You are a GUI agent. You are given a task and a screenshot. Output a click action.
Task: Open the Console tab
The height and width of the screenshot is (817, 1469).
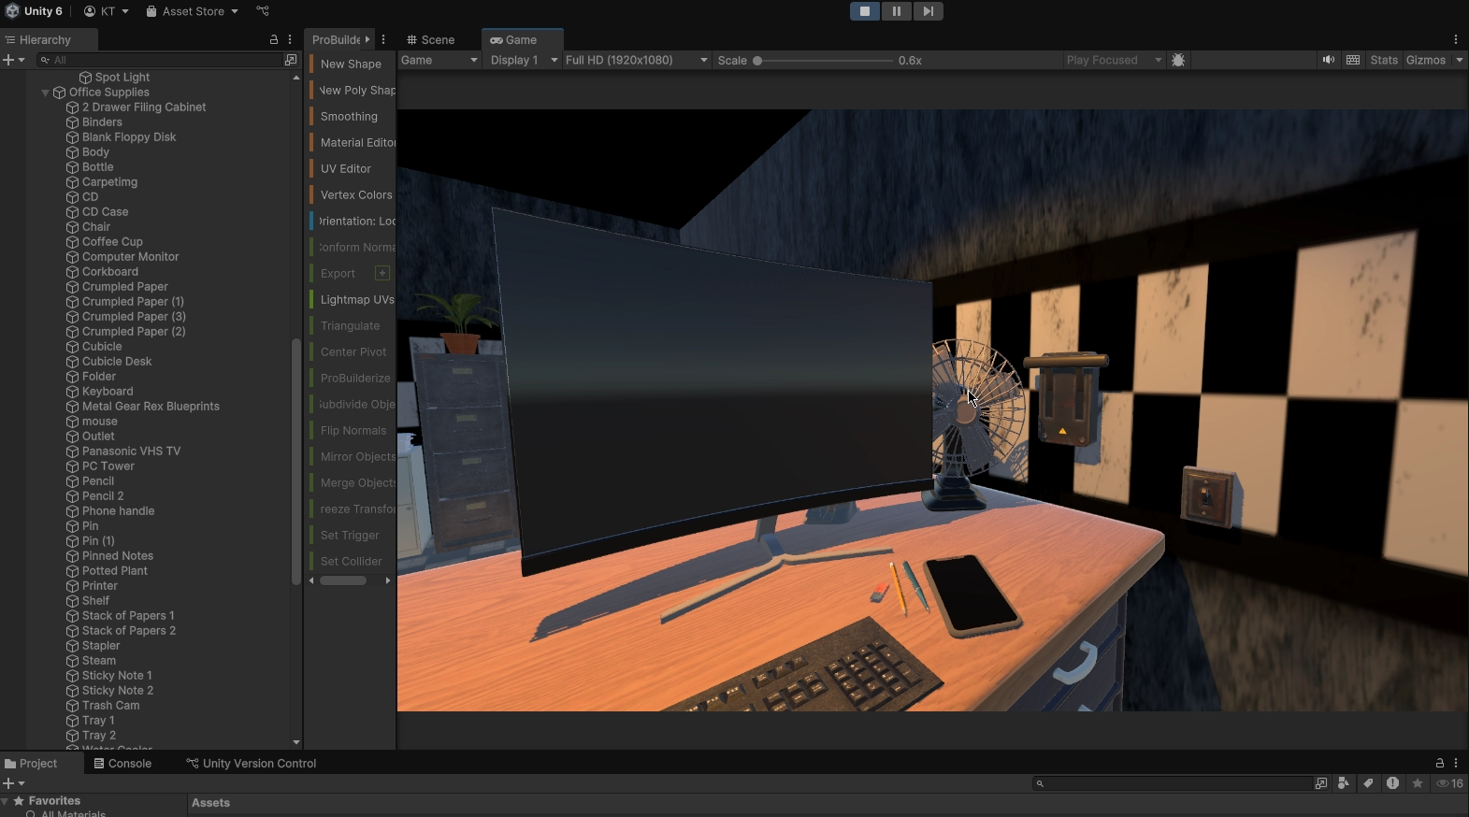pyautogui.click(x=122, y=764)
